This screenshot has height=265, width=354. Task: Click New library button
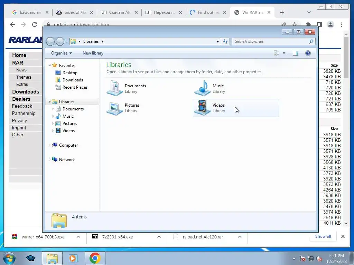[x=93, y=53]
